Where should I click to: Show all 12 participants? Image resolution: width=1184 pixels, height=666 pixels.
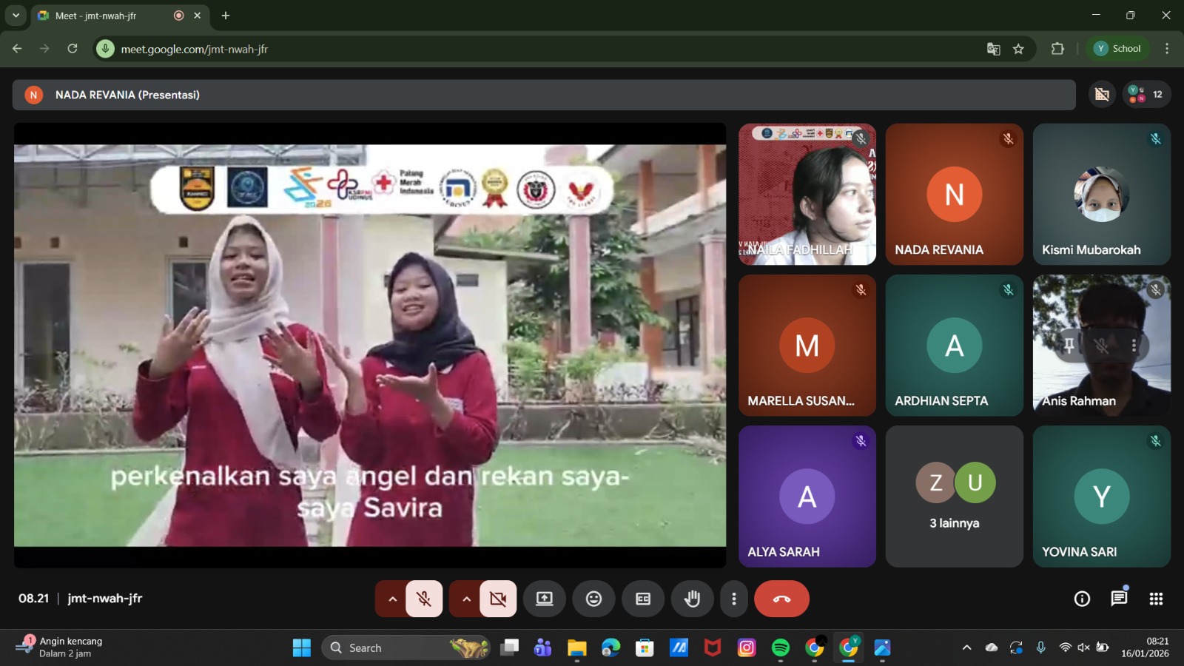coord(1146,95)
